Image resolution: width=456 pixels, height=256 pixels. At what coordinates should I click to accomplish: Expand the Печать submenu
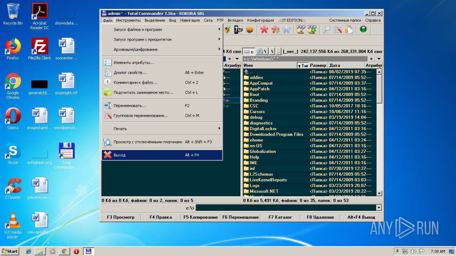pos(162,129)
